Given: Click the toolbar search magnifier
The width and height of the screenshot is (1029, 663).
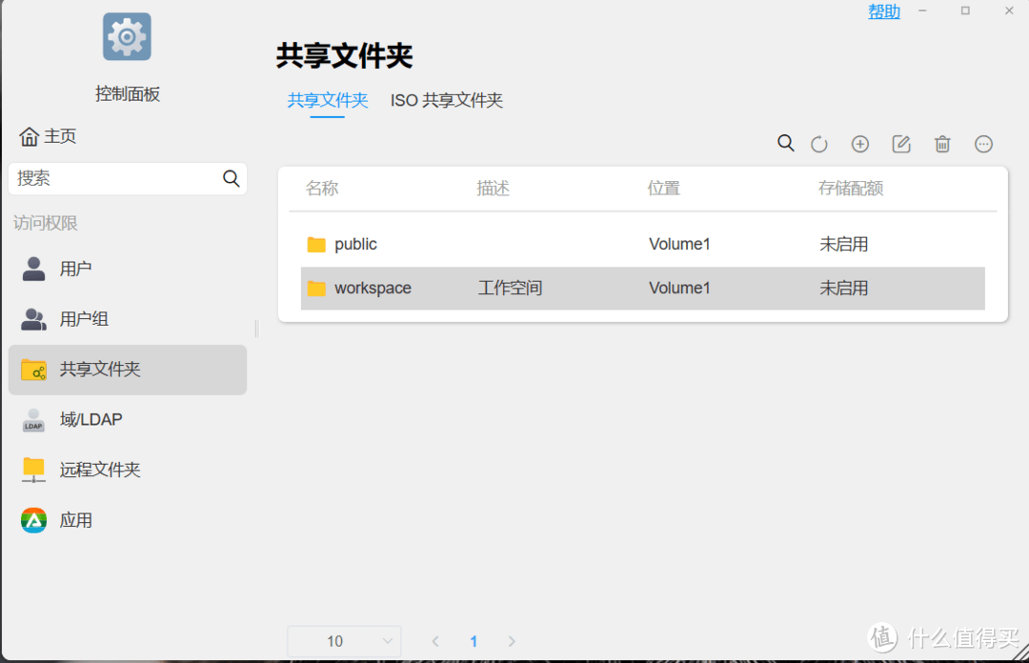Looking at the screenshot, I should click(x=785, y=143).
